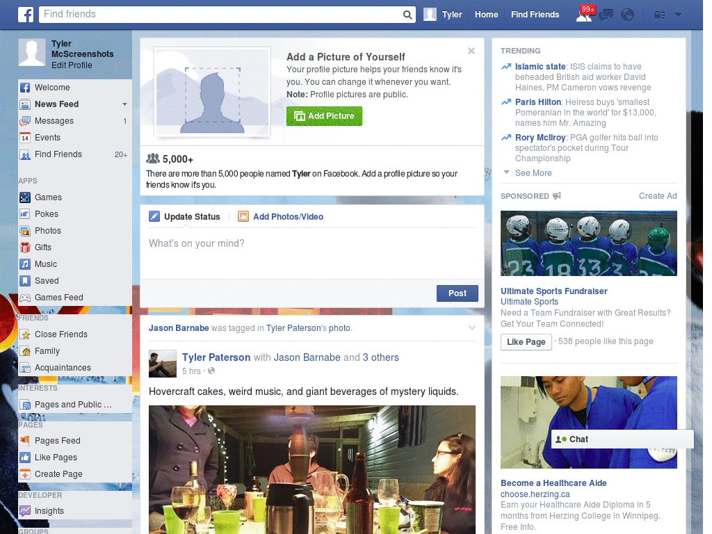Click the choose.herzing.ca ad link

click(x=535, y=494)
